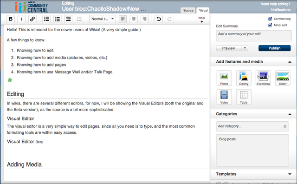Focus the edit summary field

[254, 36]
